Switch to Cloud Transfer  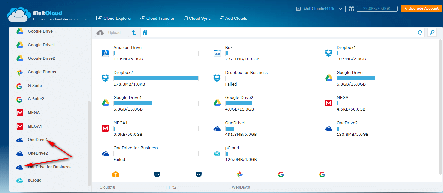pos(157,19)
